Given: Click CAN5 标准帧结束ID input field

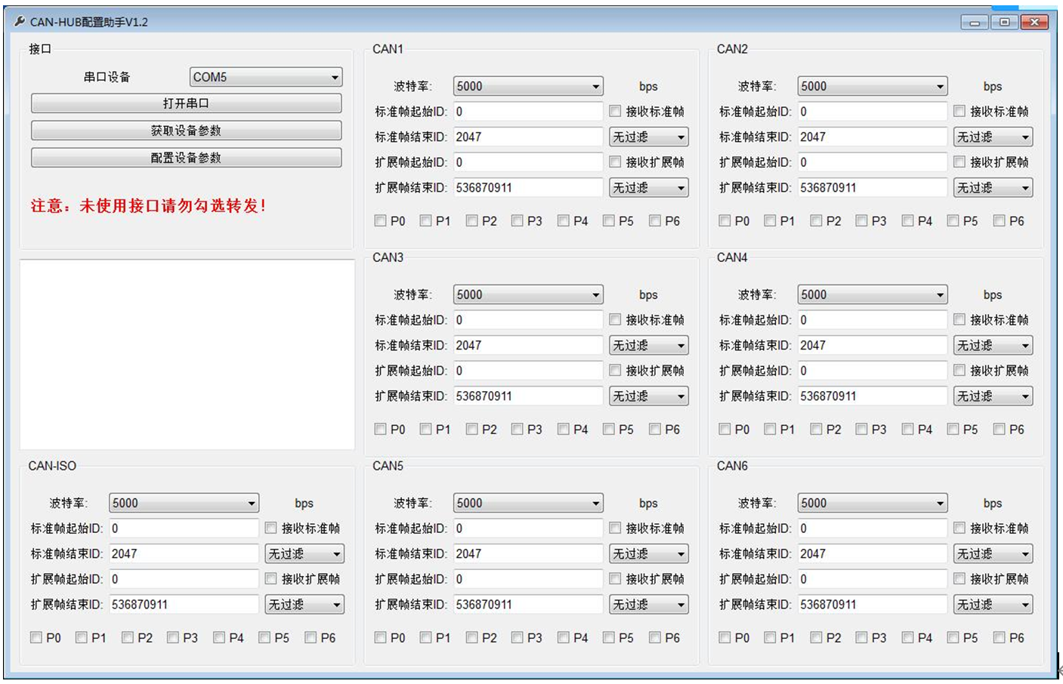Looking at the screenshot, I should point(528,553).
